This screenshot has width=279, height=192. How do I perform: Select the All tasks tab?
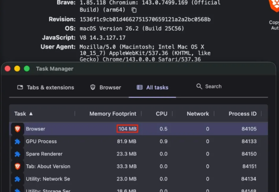tap(152, 87)
